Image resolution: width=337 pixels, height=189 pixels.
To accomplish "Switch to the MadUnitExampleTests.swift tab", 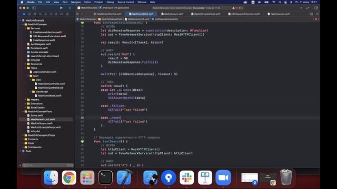I will (206, 14).
